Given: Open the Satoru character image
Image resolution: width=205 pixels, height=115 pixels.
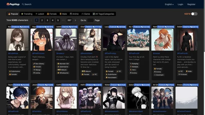Looking at the screenshot, I should pos(138,98).
